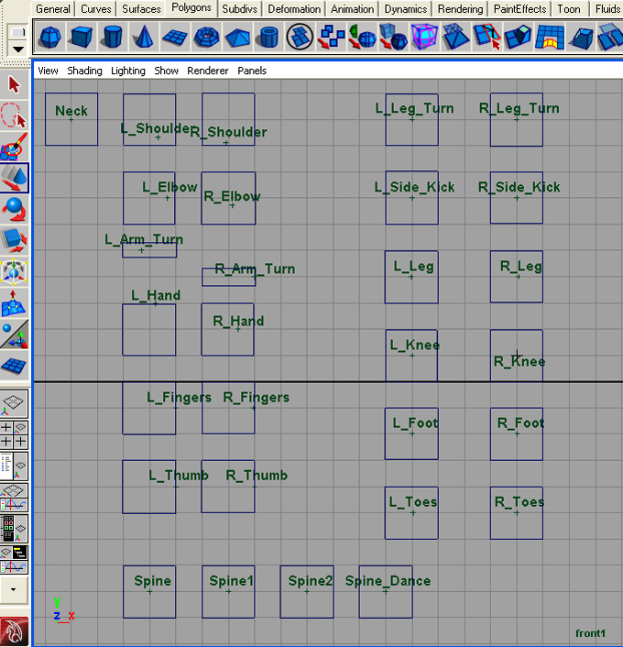Click the L_Shoulder control box

[x=149, y=119]
